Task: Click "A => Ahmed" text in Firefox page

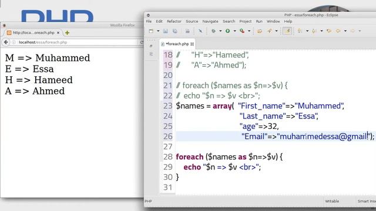Action: (x=35, y=91)
